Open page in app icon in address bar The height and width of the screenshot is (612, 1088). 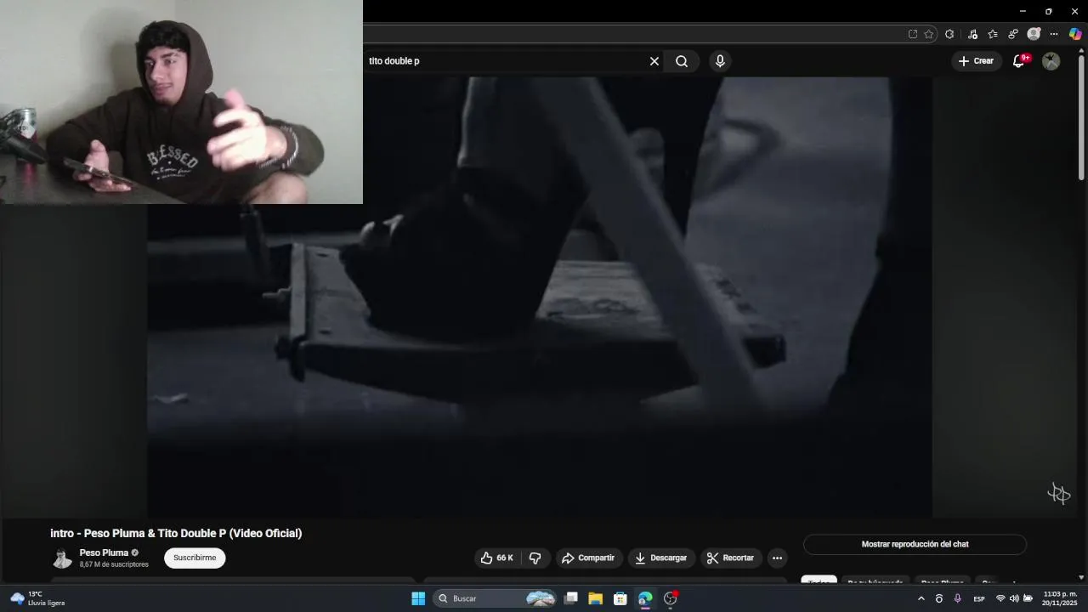pyautogui.click(x=913, y=34)
